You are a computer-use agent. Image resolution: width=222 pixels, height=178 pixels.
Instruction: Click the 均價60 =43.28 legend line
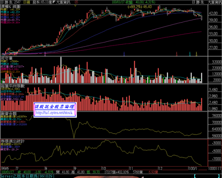[x=10, y=17]
